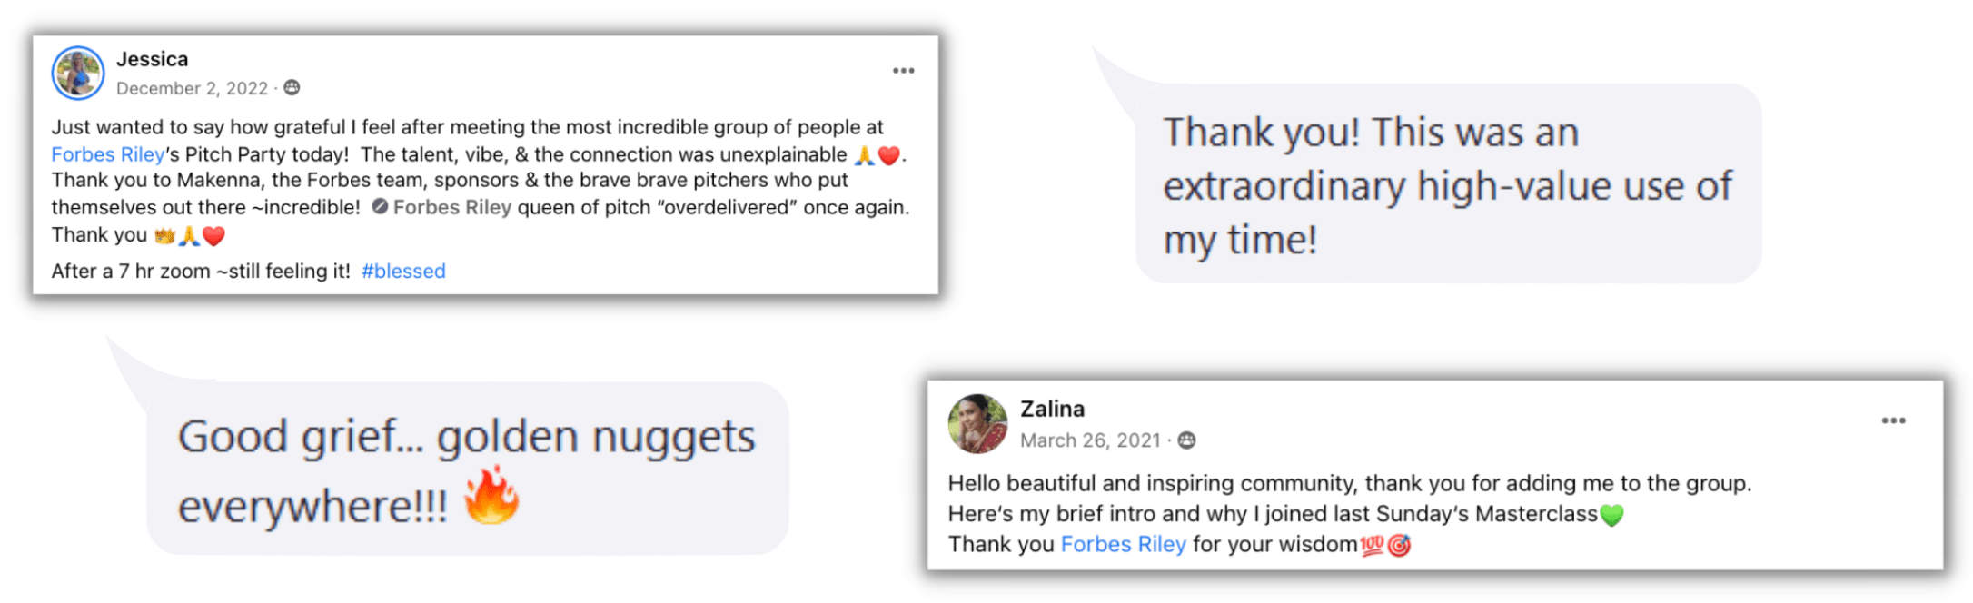Click the 'Good grief... golden nuggets' bubble text

(466, 470)
